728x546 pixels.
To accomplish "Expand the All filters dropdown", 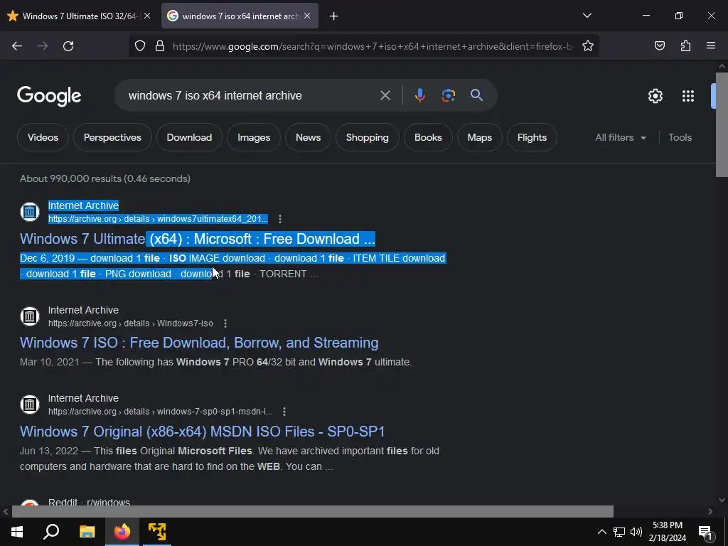I will (620, 137).
